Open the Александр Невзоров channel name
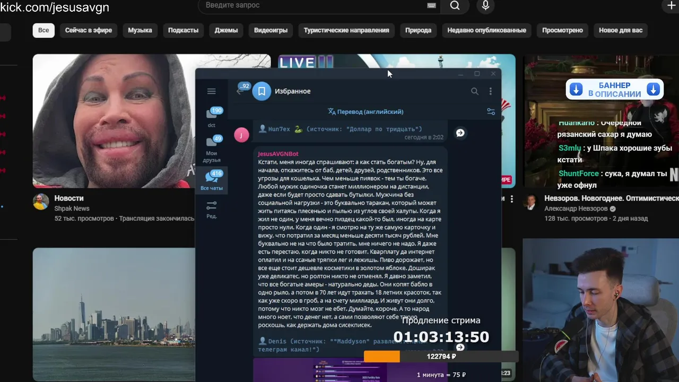 pos(576,209)
